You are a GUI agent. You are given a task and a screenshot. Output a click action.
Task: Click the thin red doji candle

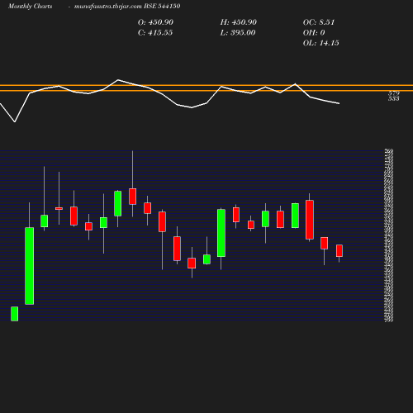tap(59, 208)
